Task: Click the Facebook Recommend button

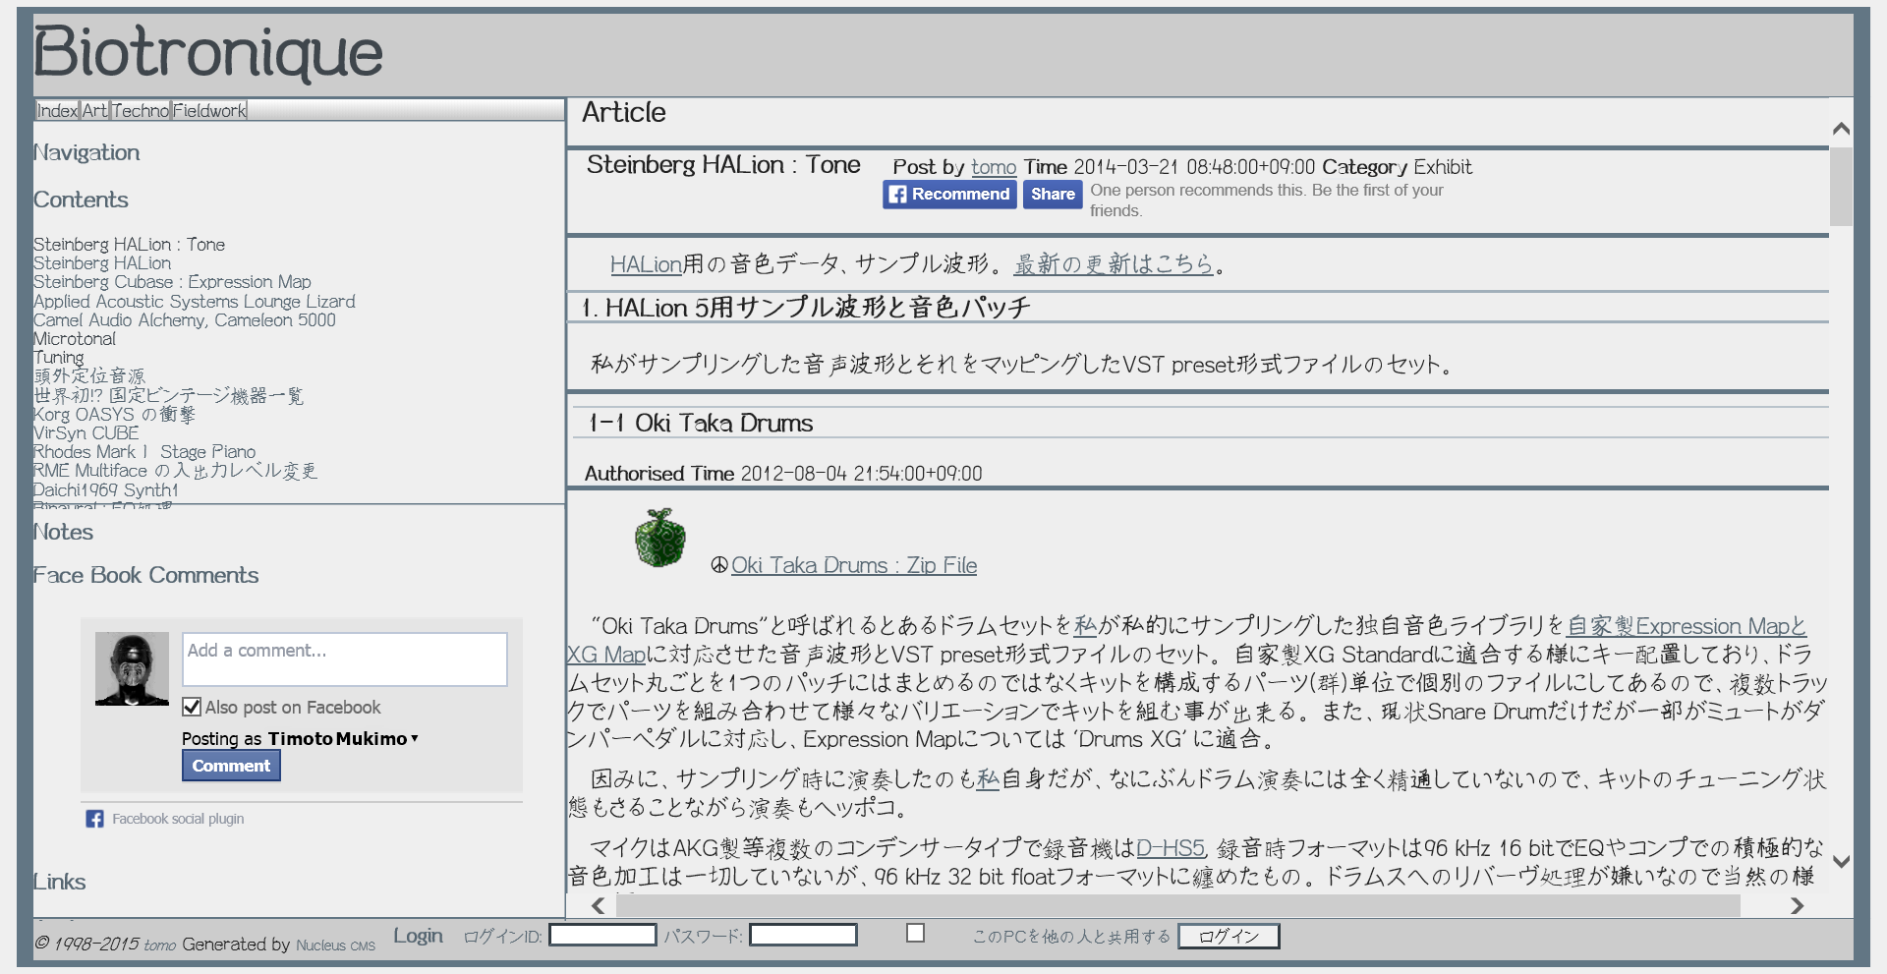Action: pyautogui.click(x=949, y=195)
